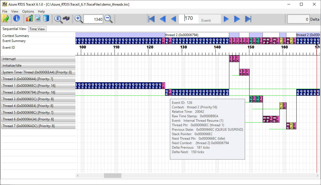The image size is (321, 185).
Task: Click the IE interrupt enter event in Interrupt row
Action: [x=231, y=59]
